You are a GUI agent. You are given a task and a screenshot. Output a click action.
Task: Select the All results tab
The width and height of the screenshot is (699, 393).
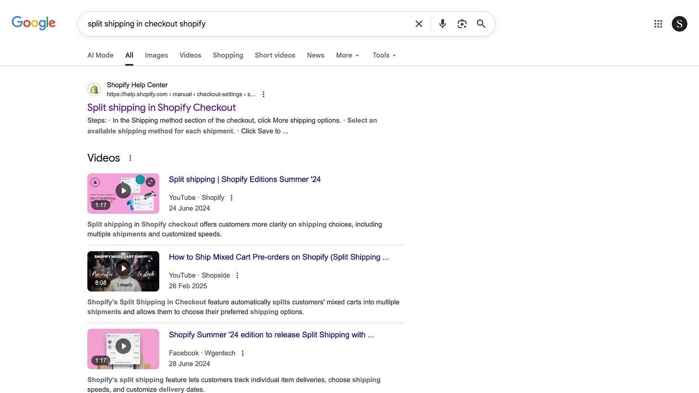coord(129,55)
